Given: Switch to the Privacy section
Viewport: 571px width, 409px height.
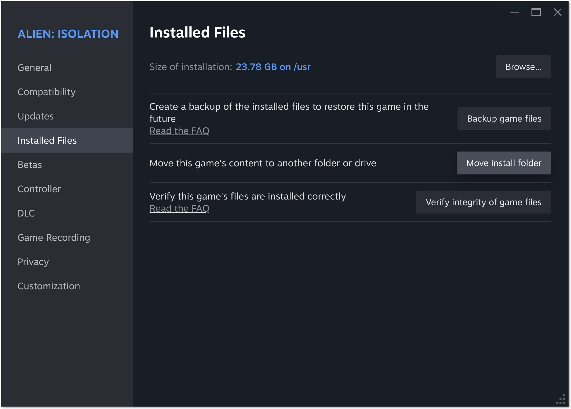Looking at the screenshot, I should 33,262.
